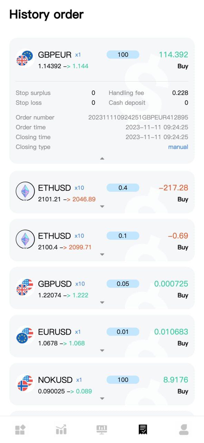Expand the -217.28 ETHUSD order details
The image size is (204, 443).
click(102, 207)
